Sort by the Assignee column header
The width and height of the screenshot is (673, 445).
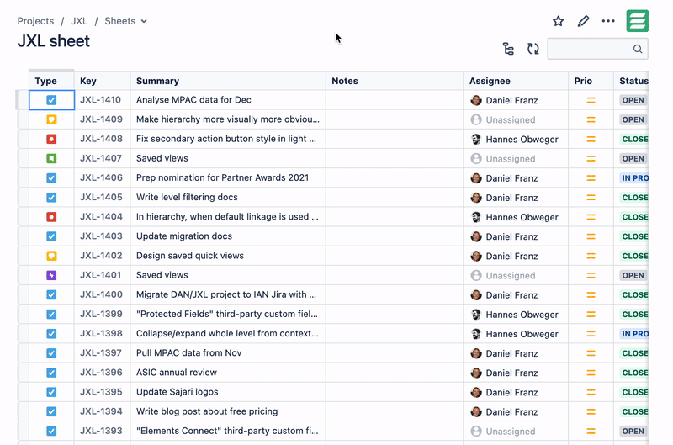[x=516, y=81]
